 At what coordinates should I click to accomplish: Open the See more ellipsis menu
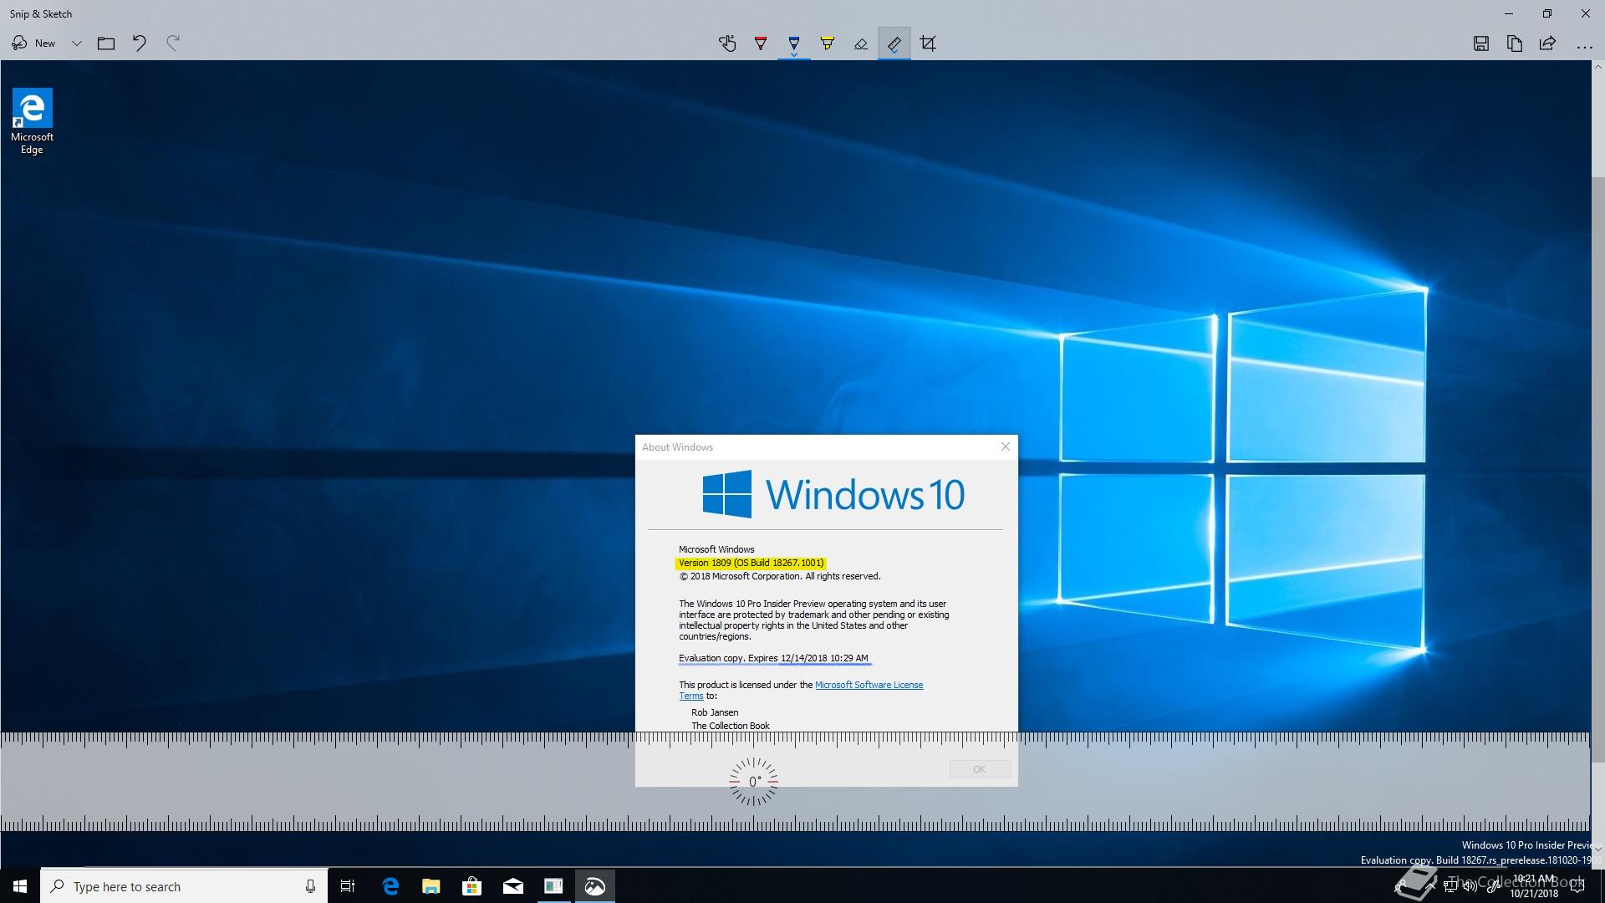point(1584,47)
